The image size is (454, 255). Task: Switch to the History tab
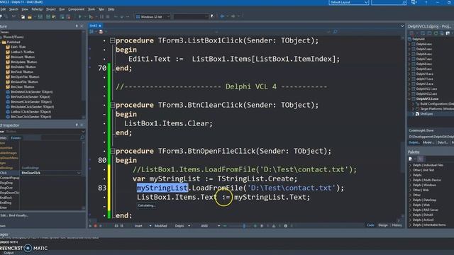click(397, 225)
